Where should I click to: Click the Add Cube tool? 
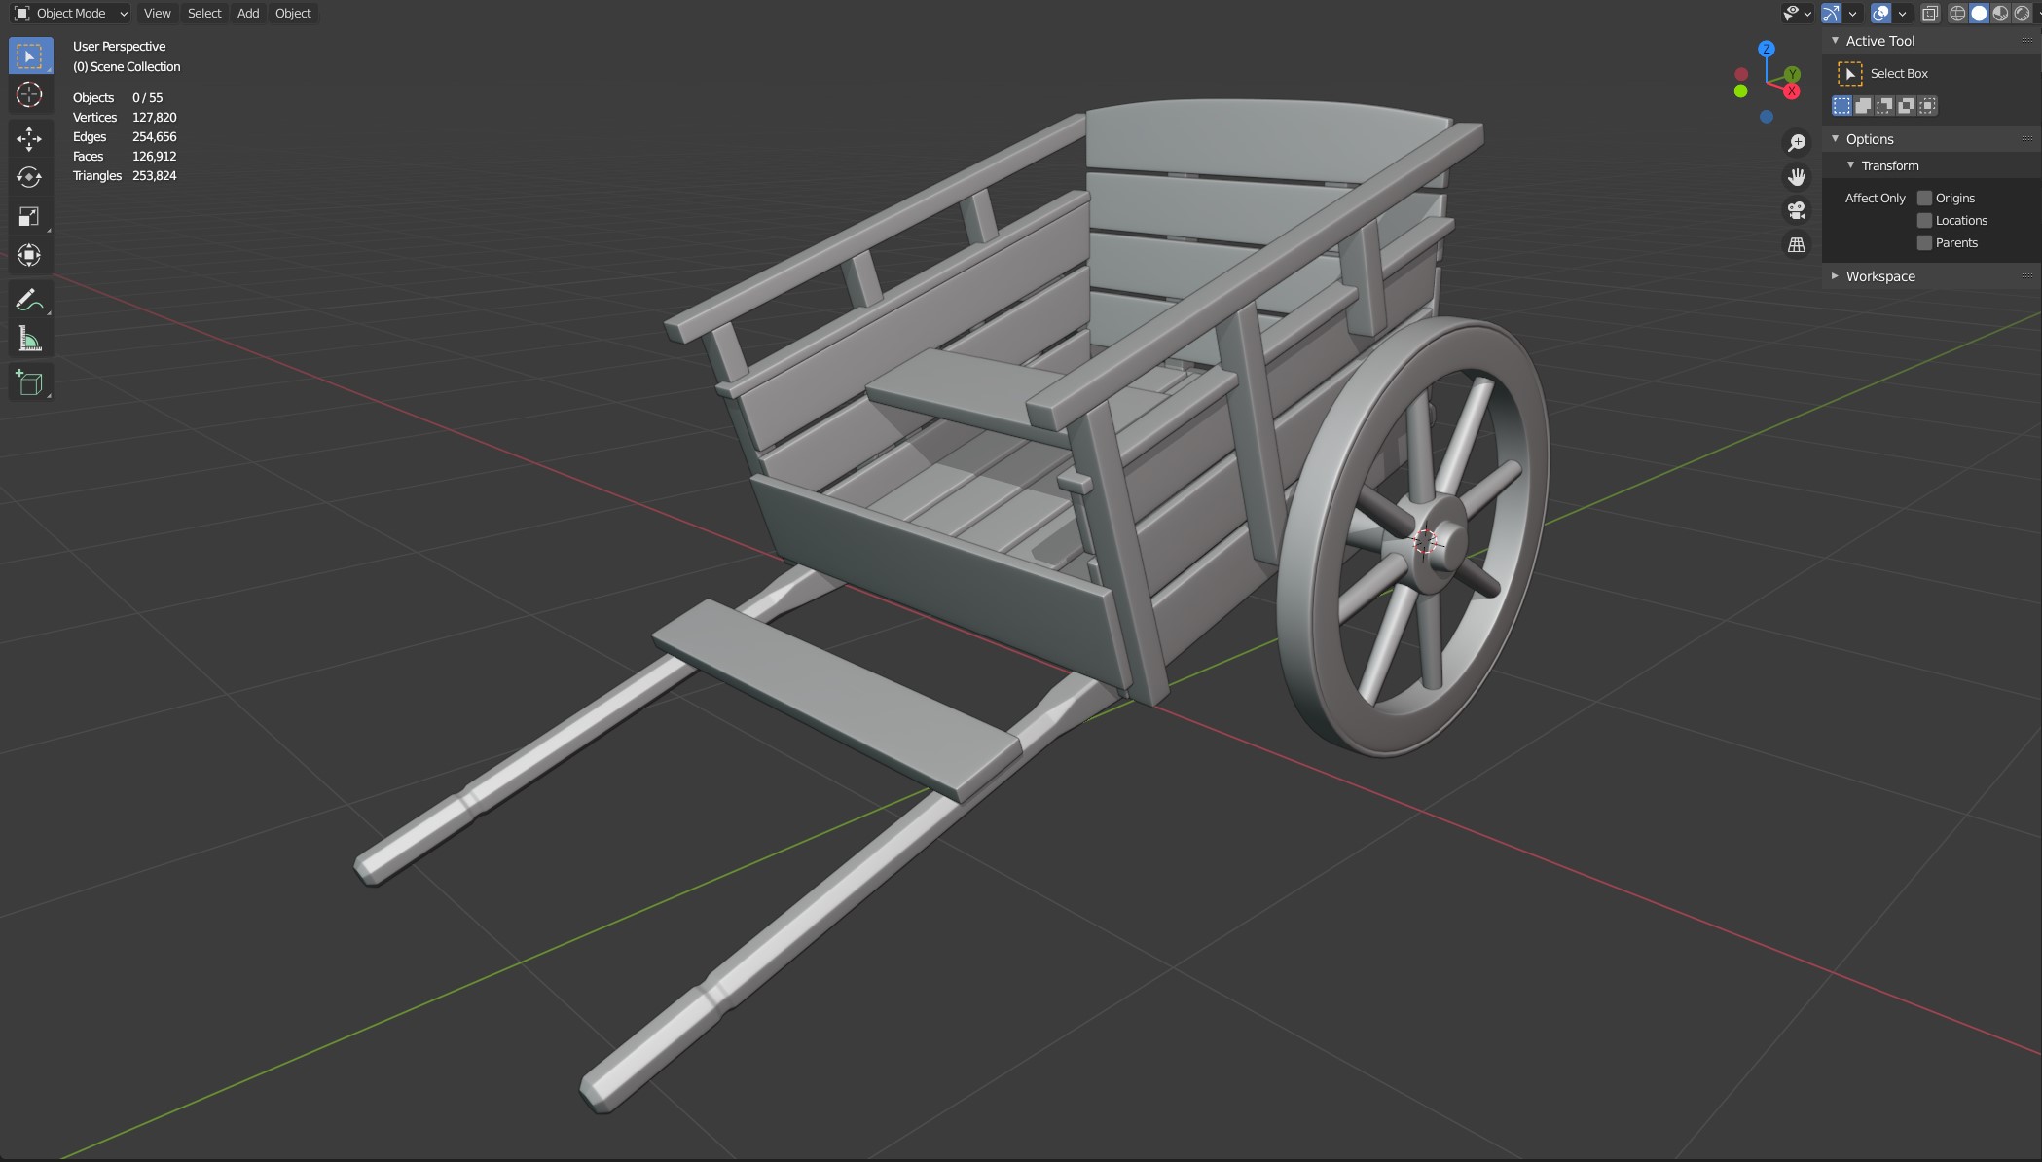tap(29, 382)
